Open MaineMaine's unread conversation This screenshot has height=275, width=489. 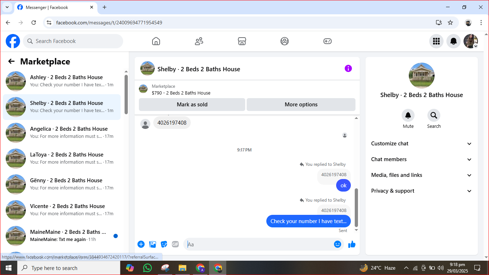(x=62, y=236)
